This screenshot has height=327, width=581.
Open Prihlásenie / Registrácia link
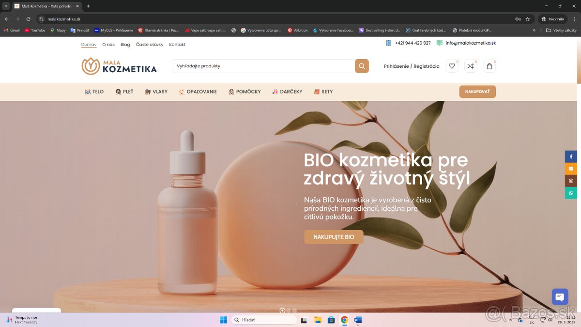412,66
